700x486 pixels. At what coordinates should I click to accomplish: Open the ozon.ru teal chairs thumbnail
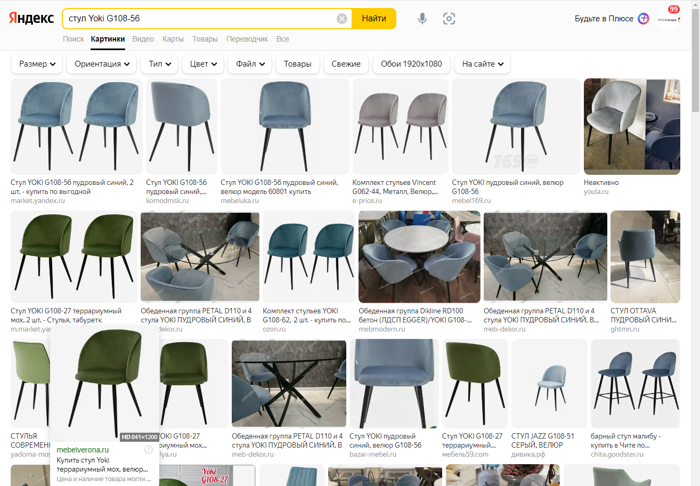tap(309, 257)
